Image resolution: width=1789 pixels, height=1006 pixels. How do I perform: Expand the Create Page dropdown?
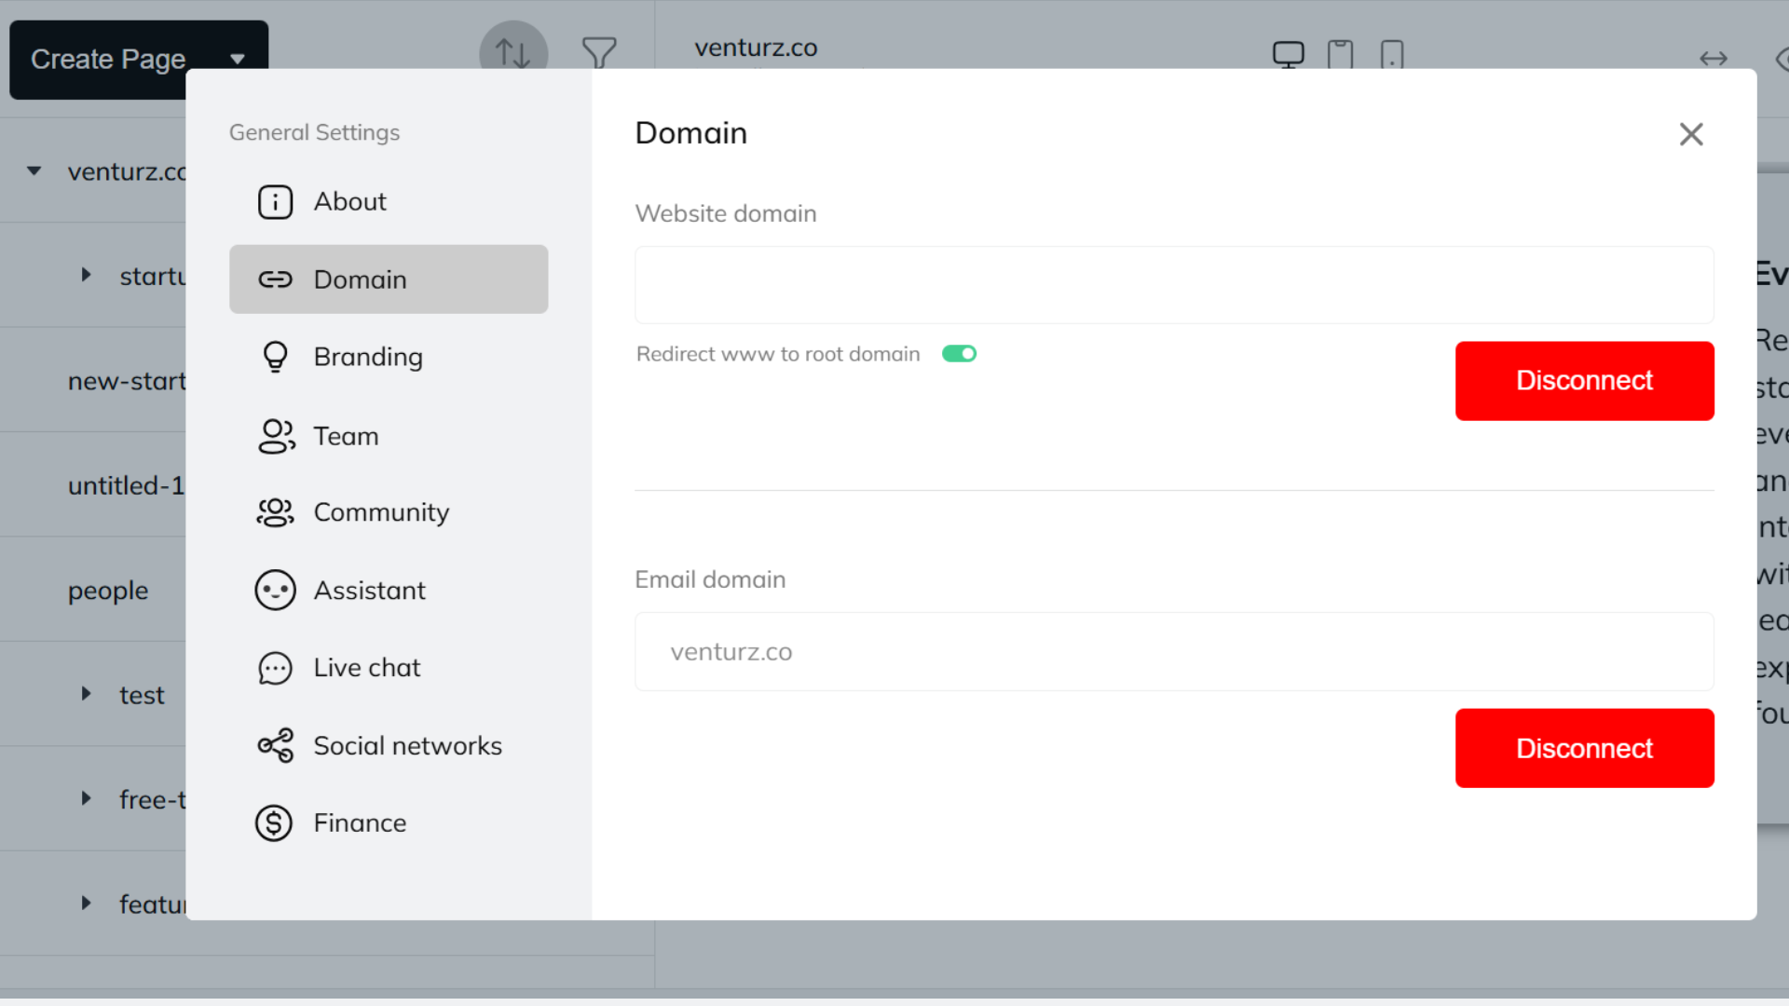click(238, 59)
